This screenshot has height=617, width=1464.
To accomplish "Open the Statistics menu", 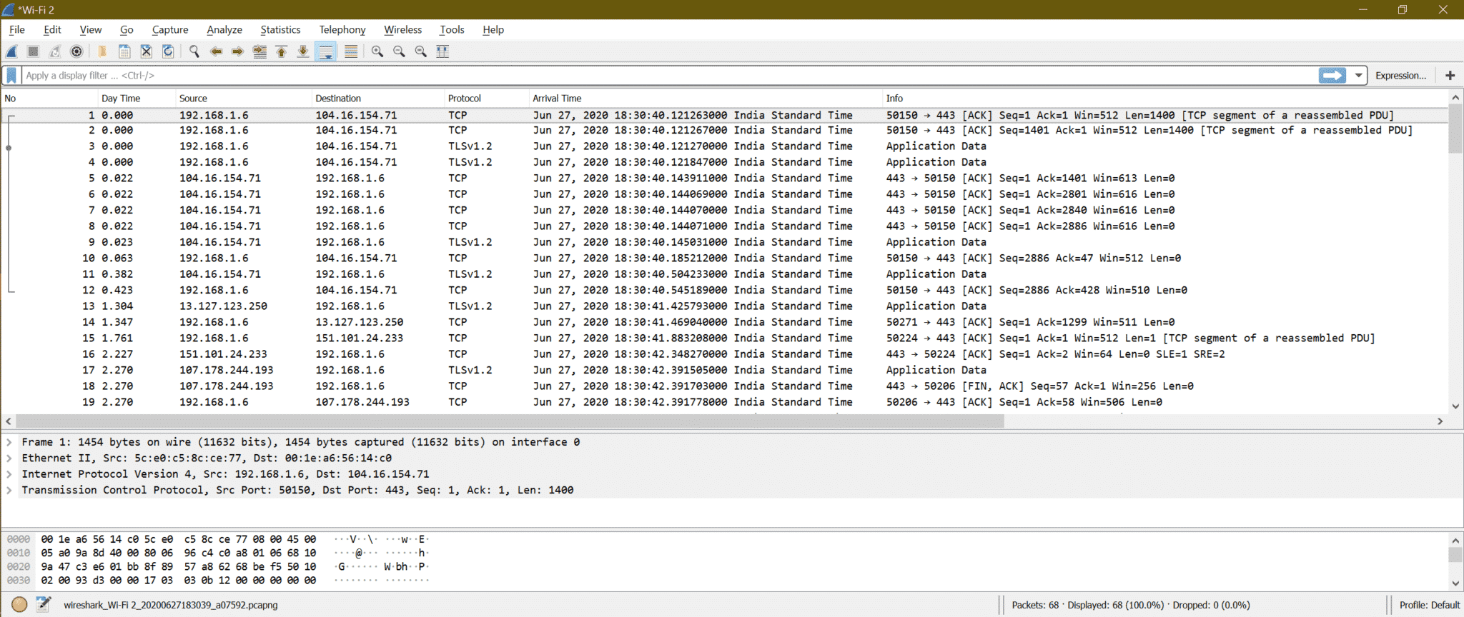I will 280,29.
